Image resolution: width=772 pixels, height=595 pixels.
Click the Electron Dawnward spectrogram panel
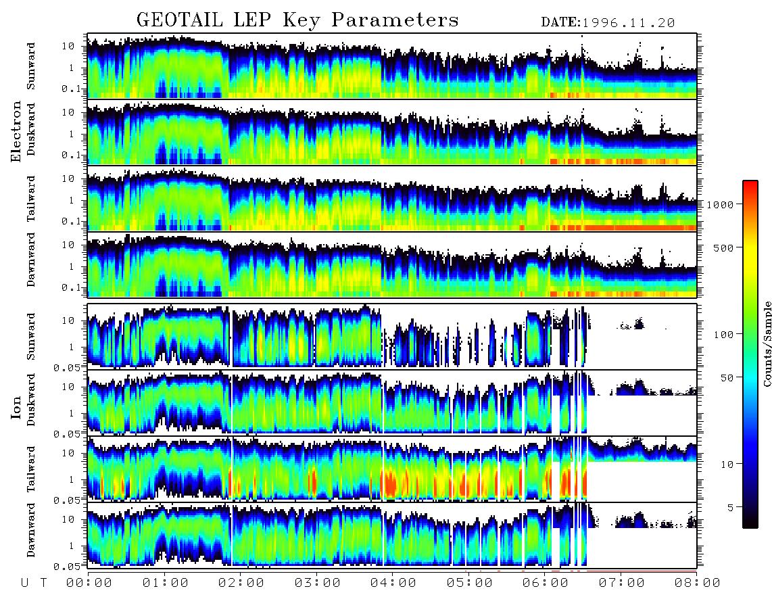click(392, 264)
